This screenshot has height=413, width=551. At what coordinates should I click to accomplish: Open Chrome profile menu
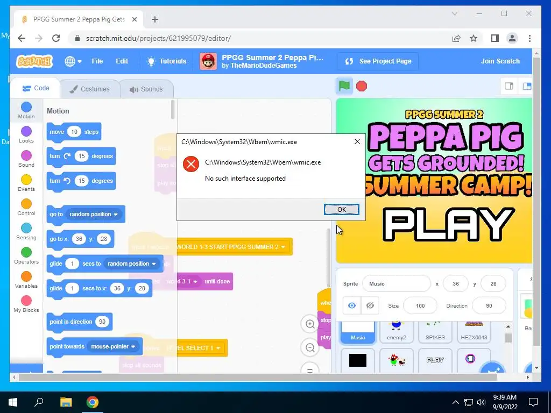tap(512, 38)
